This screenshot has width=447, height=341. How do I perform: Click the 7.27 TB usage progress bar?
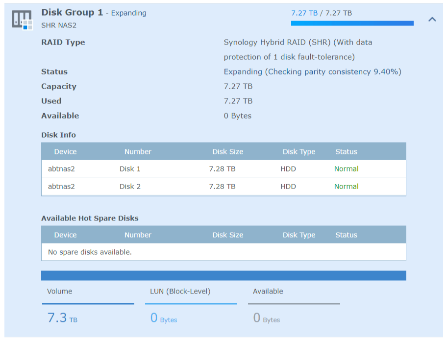pos(352,23)
